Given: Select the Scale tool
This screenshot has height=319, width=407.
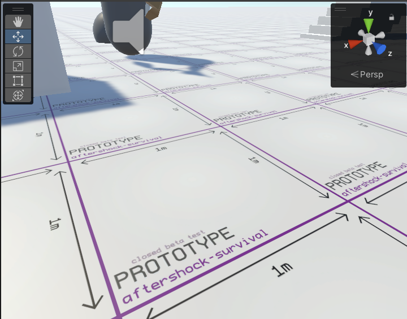Looking at the screenshot, I should tap(18, 66).
